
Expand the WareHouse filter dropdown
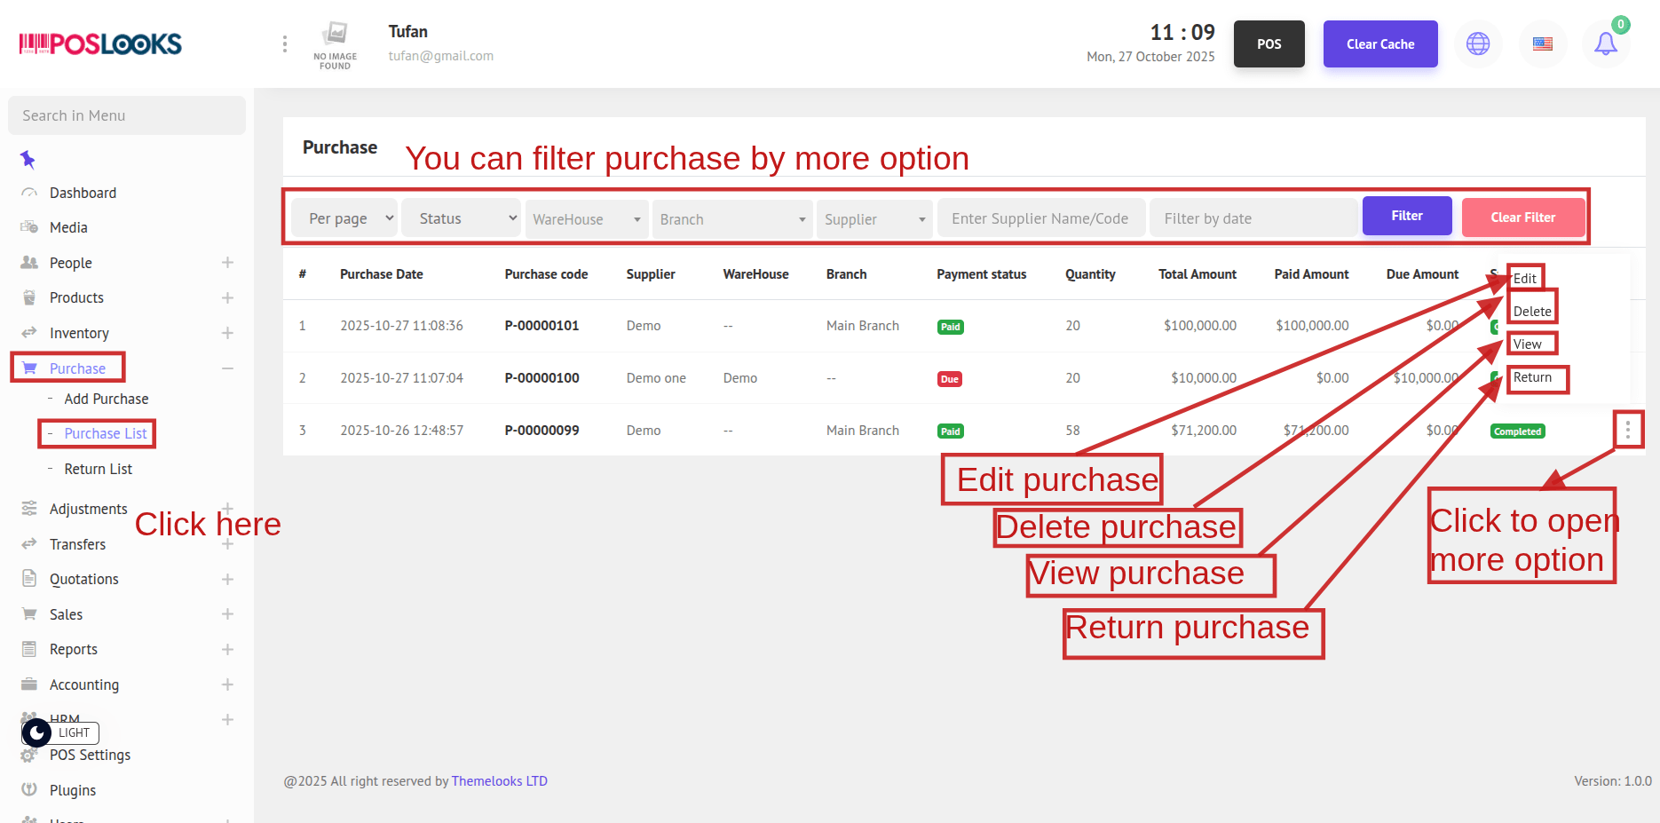(x=586, y=219)
